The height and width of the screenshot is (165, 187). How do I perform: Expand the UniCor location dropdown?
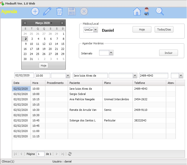click(95, 30)
